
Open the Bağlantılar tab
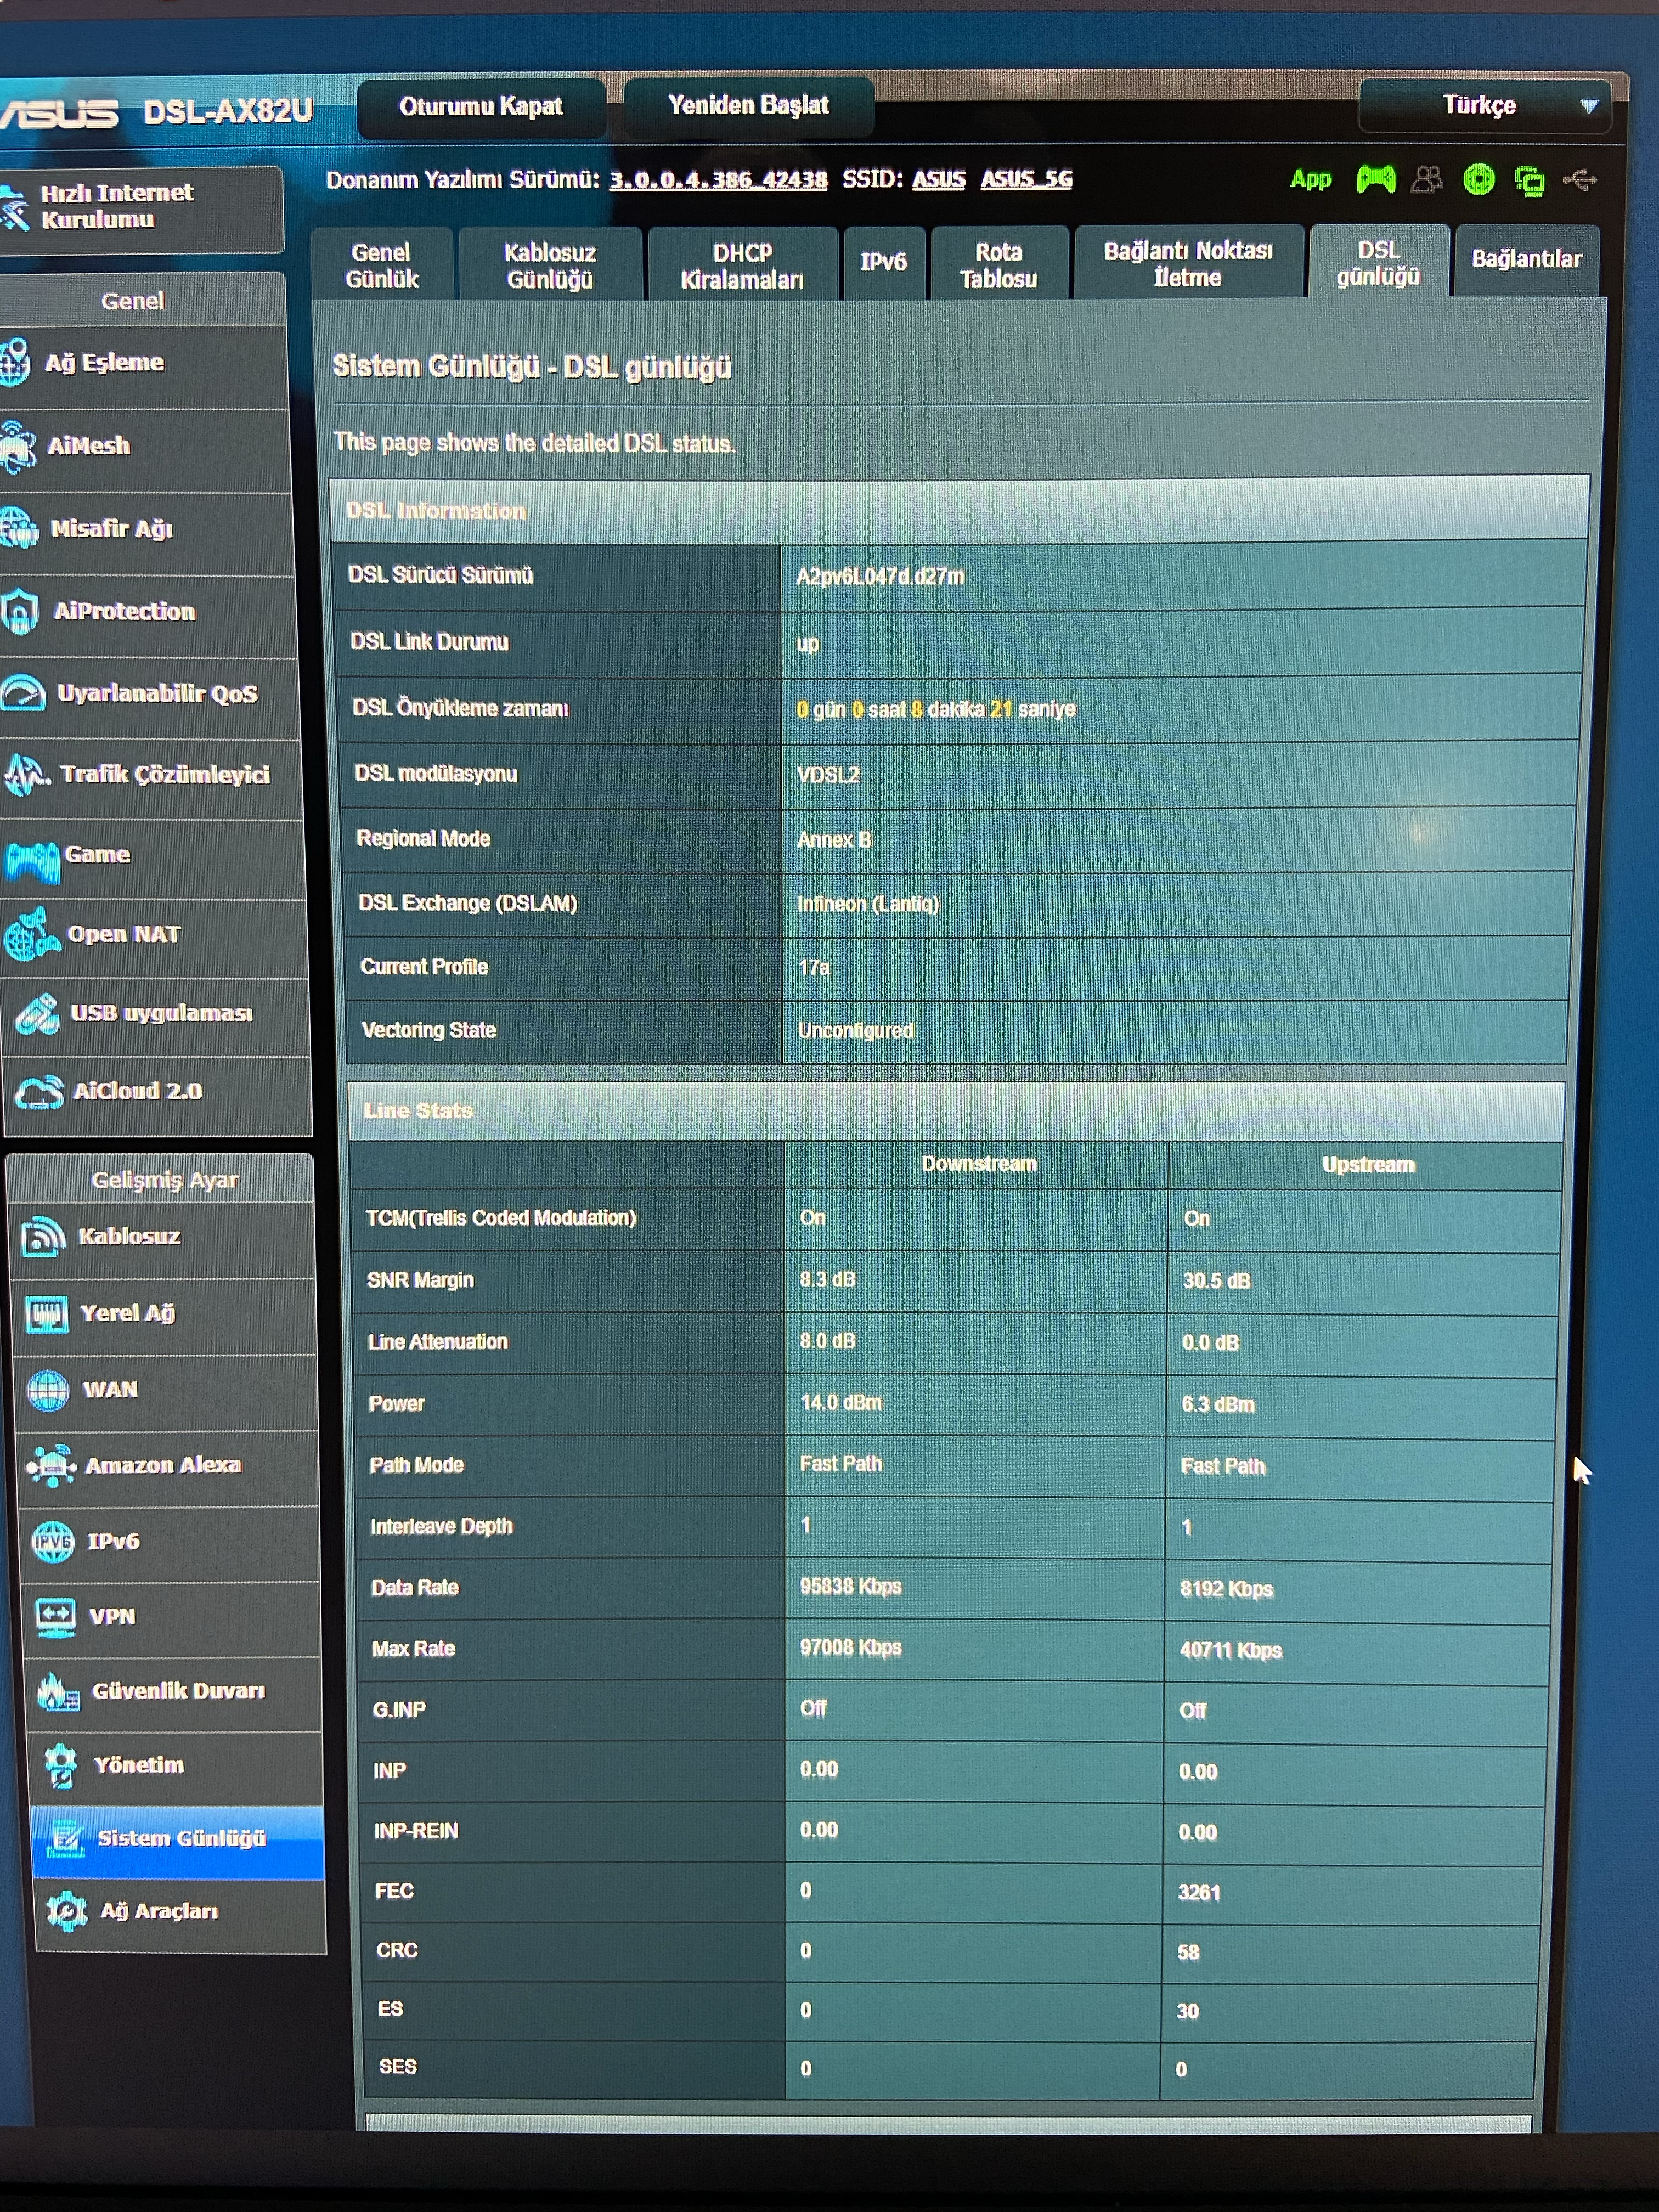click(x=1526, y=259)
